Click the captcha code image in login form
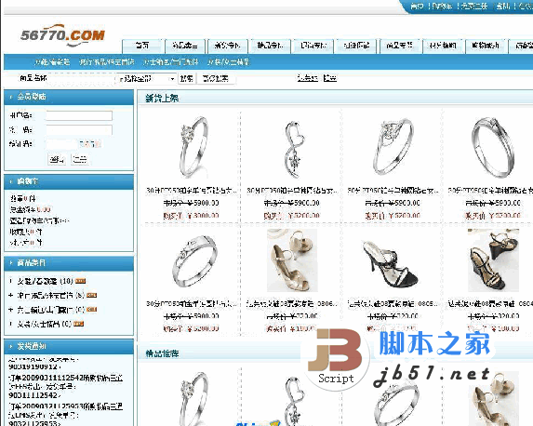The width and height of the screenshot is (533, 426). tap(90, 144)
